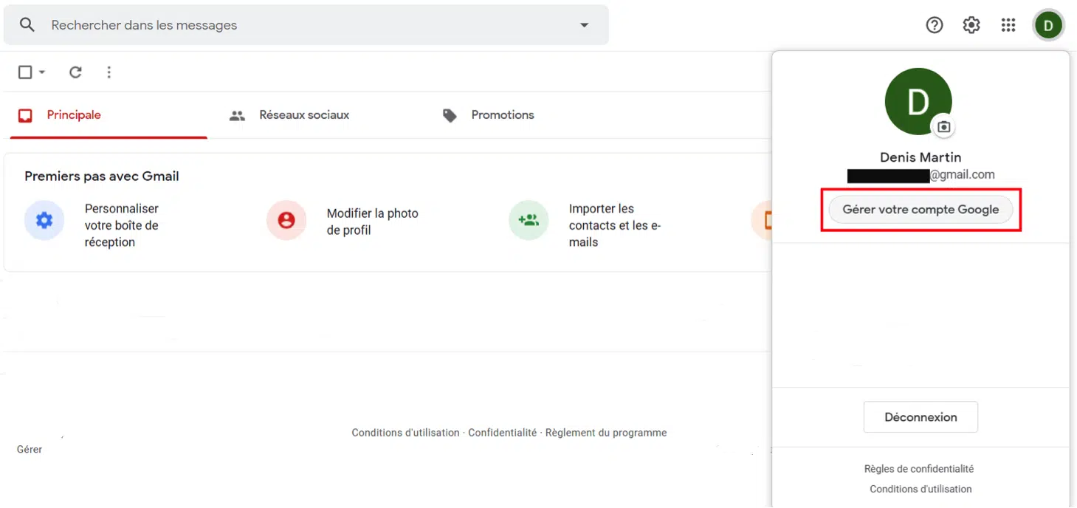Open footer Confidentialité link
1077x508 pixels.
coord(502,433)
